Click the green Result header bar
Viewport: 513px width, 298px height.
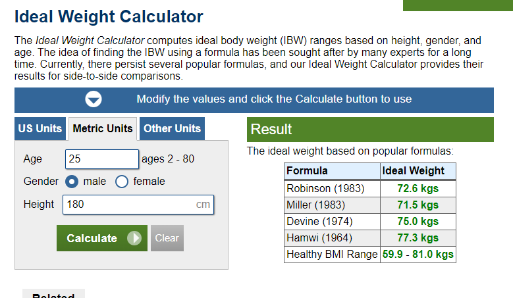[x=370, y=130]
